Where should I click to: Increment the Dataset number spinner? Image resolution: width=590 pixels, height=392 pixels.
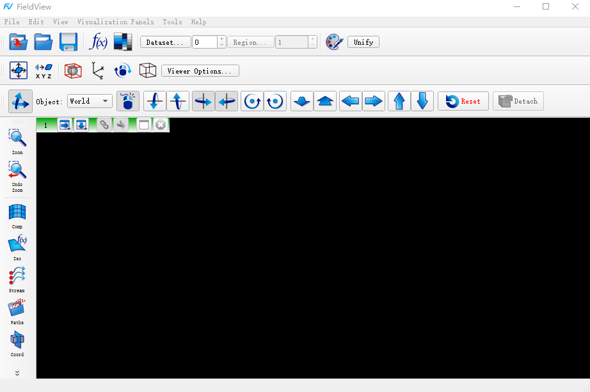coord(221,39)
